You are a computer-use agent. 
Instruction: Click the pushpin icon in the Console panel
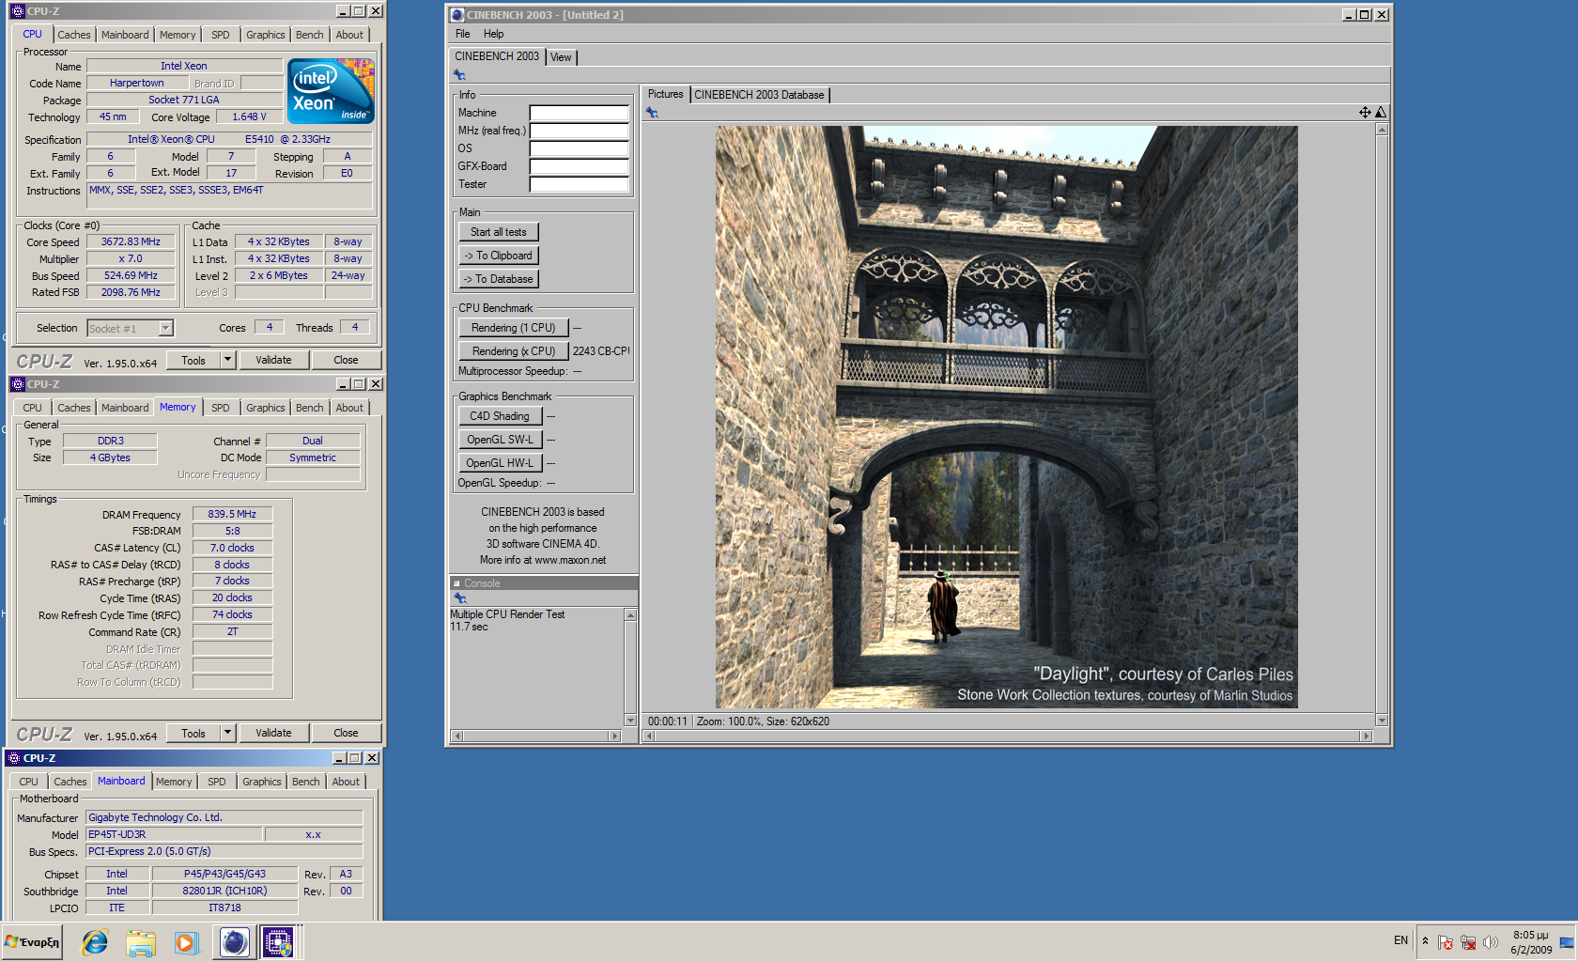[x=459, y=598]
